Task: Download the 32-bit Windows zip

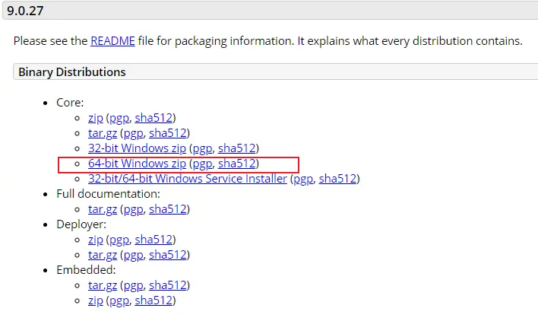Action: click(137, 148)
